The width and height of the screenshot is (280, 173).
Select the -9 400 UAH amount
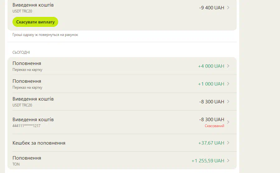pos(211,8)
